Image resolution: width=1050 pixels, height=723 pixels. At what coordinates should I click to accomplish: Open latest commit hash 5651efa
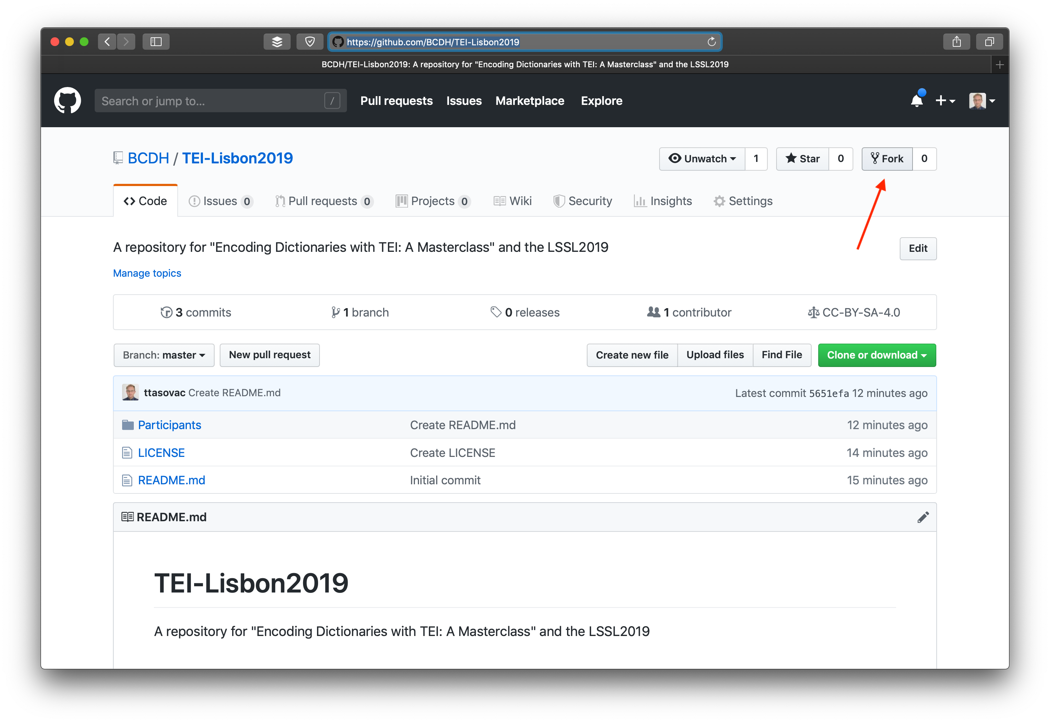[829, 394]
